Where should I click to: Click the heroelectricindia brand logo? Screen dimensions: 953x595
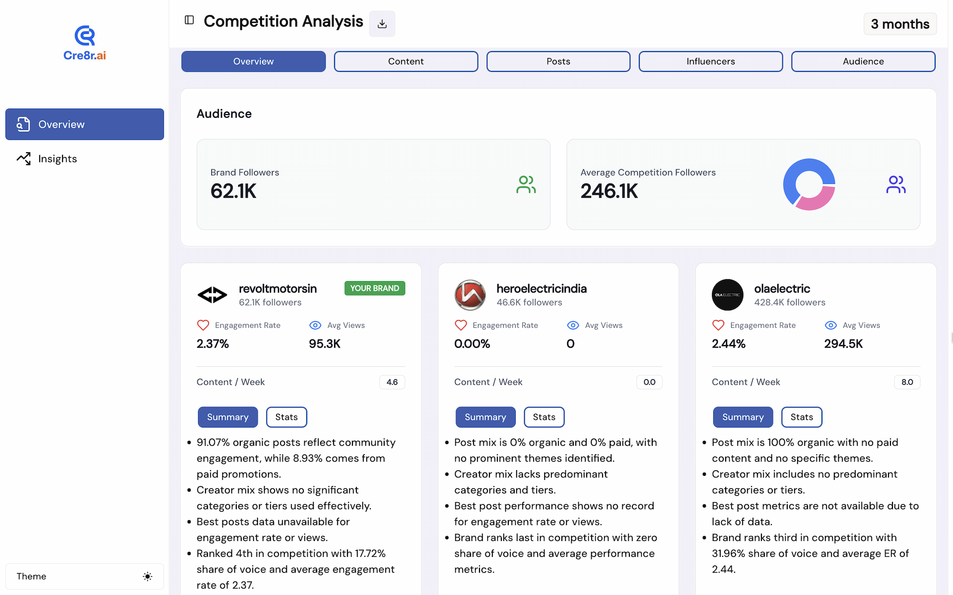pos(470,295)
